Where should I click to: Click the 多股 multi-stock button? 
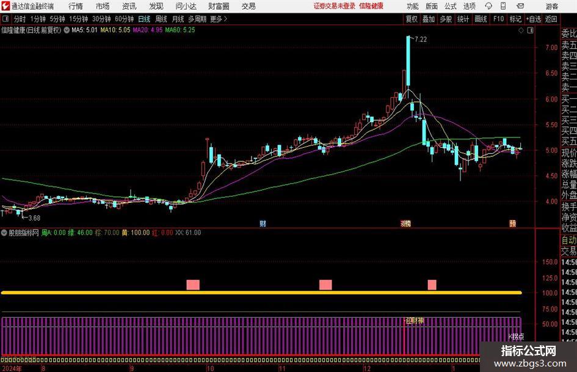pyautogui.click(x=446, y=19)
